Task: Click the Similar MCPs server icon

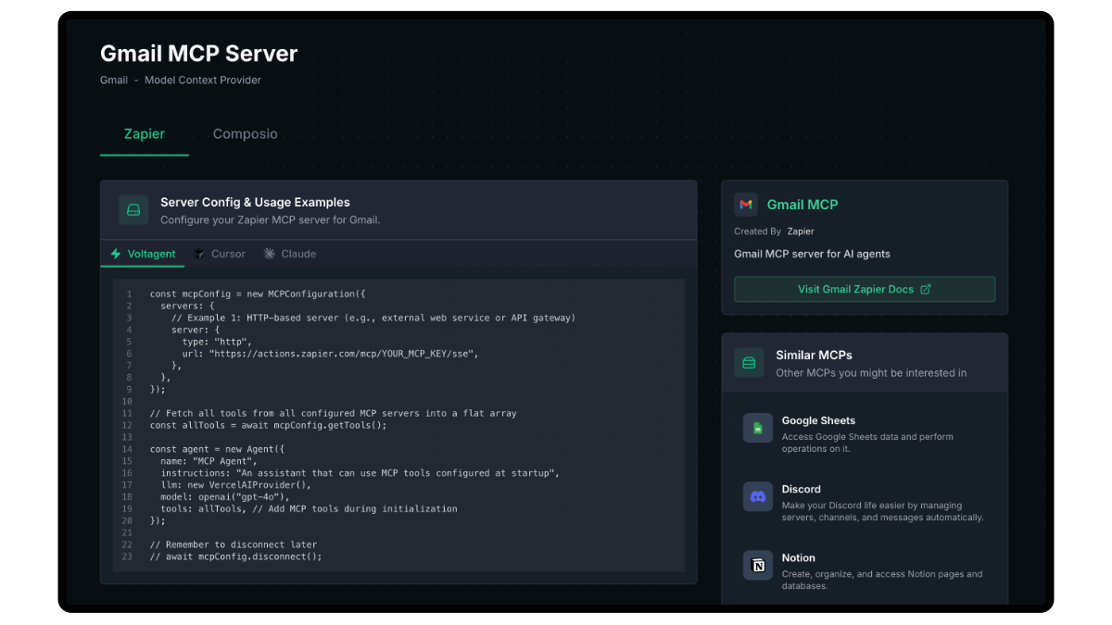Action: [750, 362]
